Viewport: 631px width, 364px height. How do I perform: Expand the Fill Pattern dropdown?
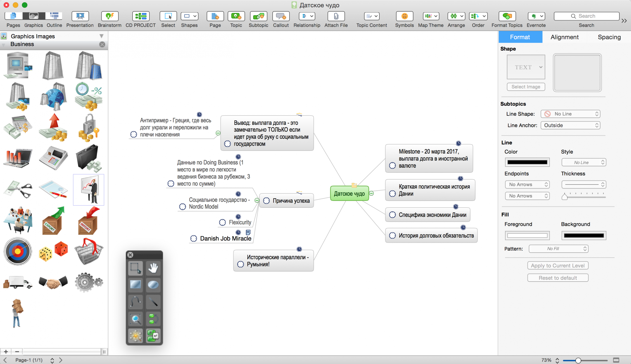558,249
